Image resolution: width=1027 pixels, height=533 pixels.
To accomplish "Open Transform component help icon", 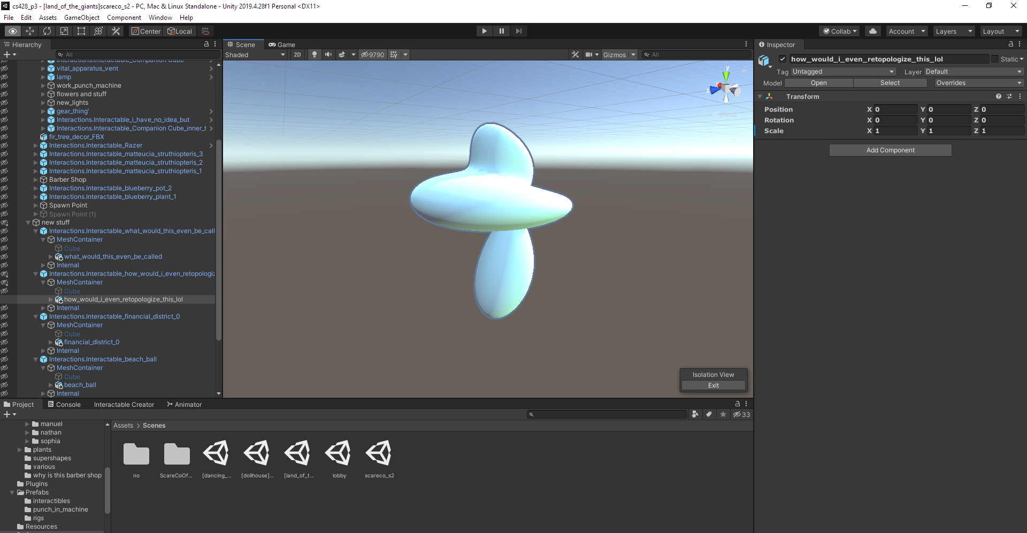I will coord(999,96).
